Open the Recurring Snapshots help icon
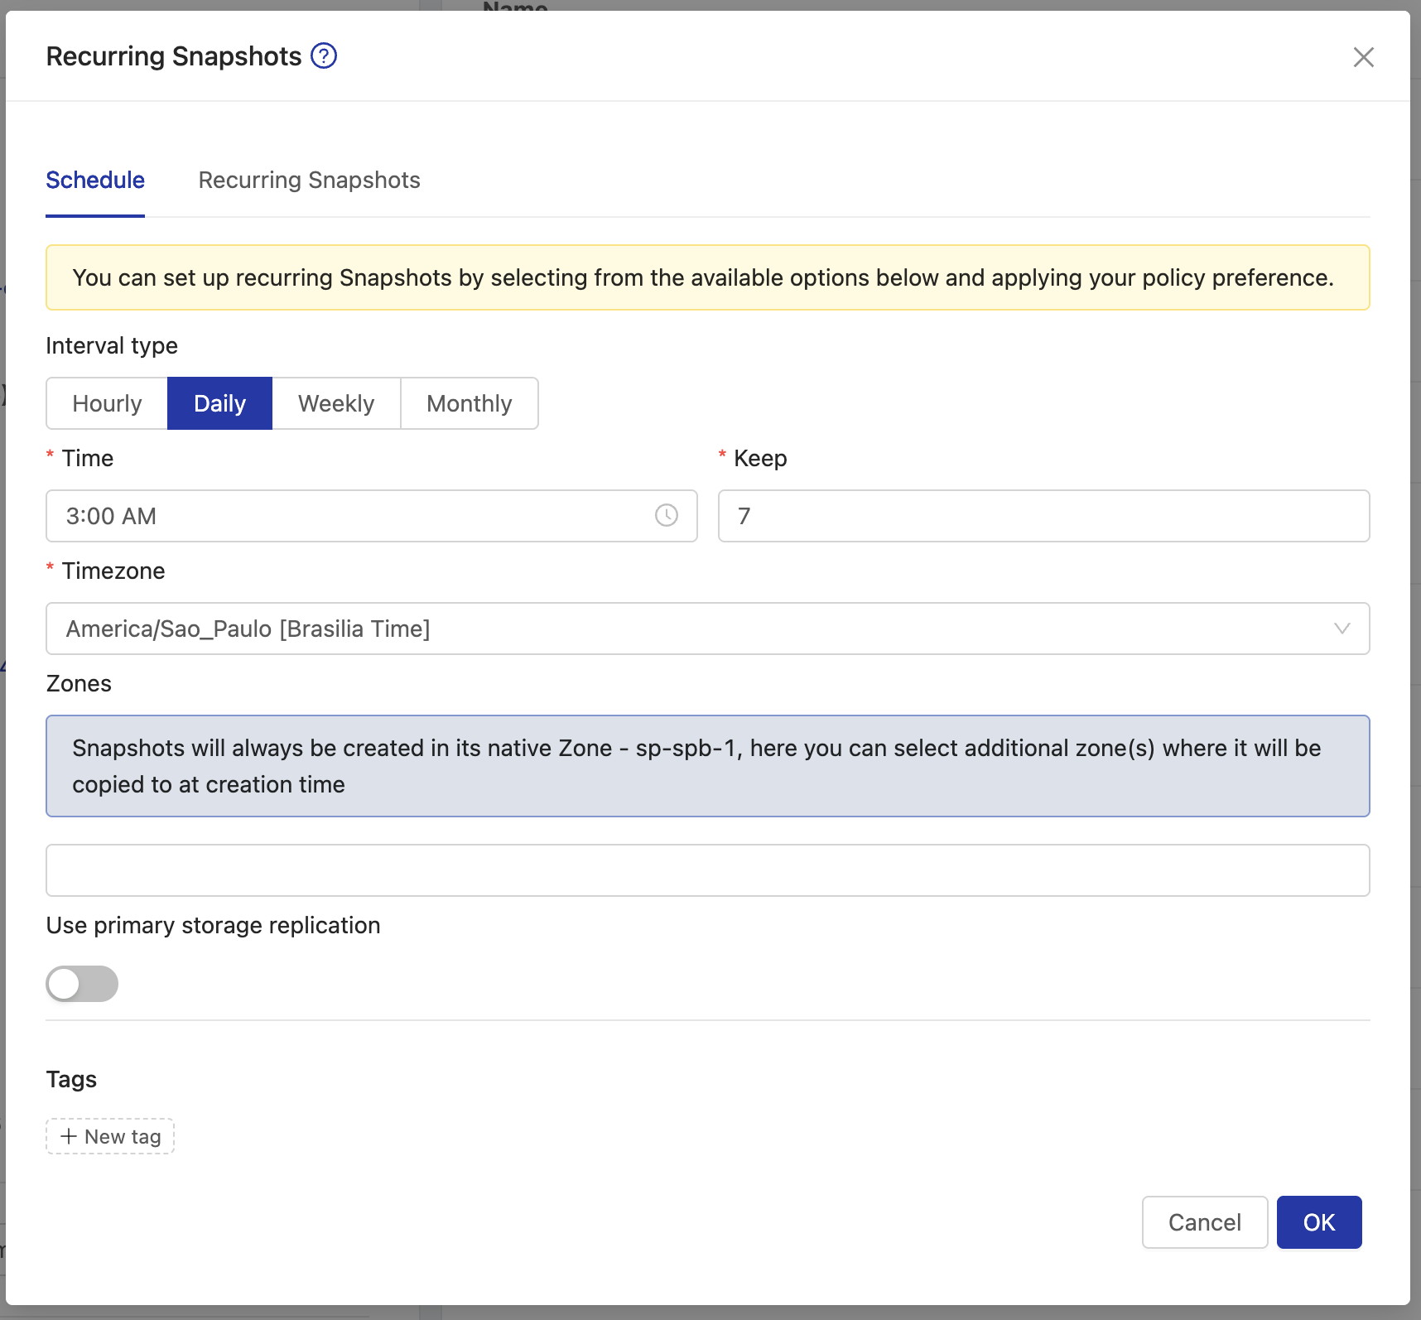Screen dimensions: 1421x1320 pos(323,56)
